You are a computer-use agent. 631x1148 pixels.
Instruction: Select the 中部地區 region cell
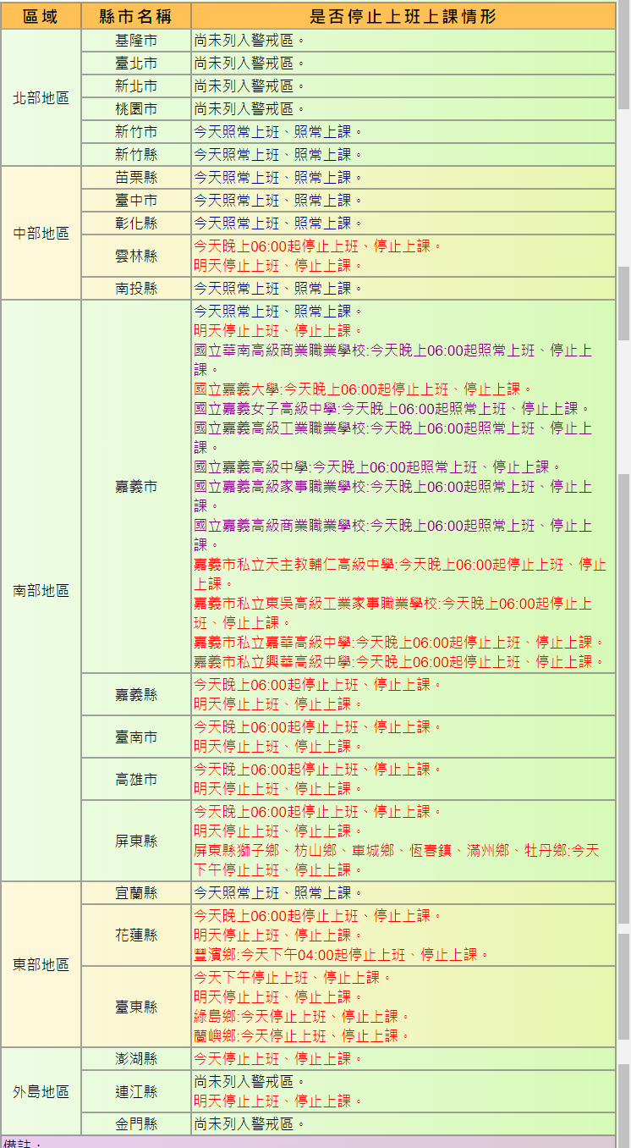[41, 233]
